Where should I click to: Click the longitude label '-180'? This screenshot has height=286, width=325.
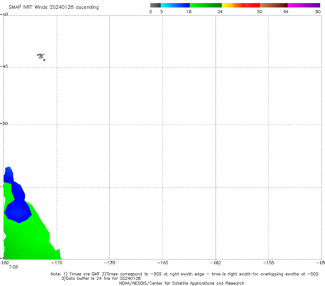coord(4,263)
